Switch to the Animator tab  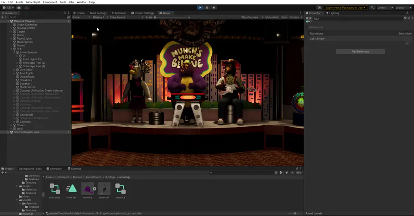119,13
